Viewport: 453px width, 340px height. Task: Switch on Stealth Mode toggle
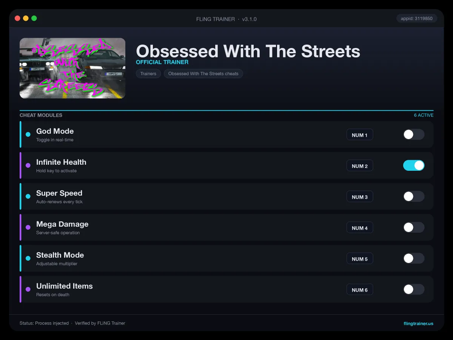coord(414,258)
